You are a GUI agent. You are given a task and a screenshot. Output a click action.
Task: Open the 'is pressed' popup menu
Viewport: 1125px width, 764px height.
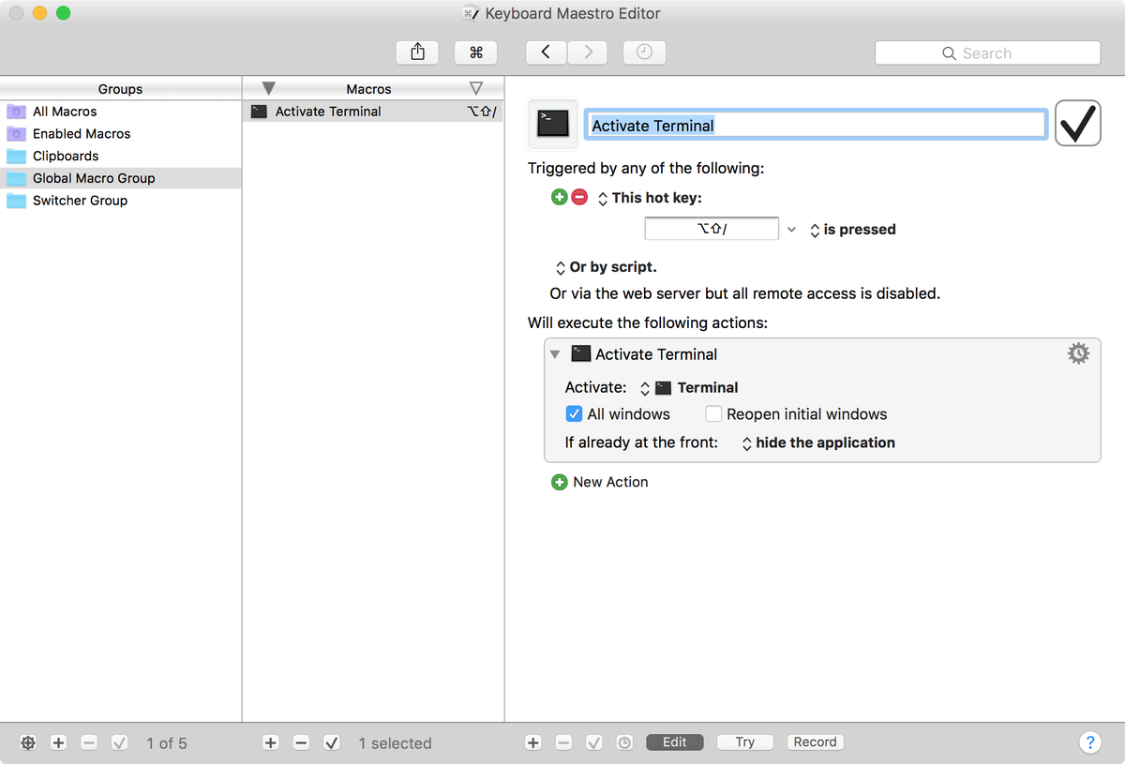click(852, 230)
